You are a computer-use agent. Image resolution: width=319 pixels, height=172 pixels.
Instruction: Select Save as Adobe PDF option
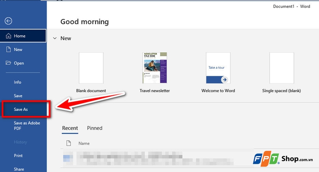coord(27,126)
